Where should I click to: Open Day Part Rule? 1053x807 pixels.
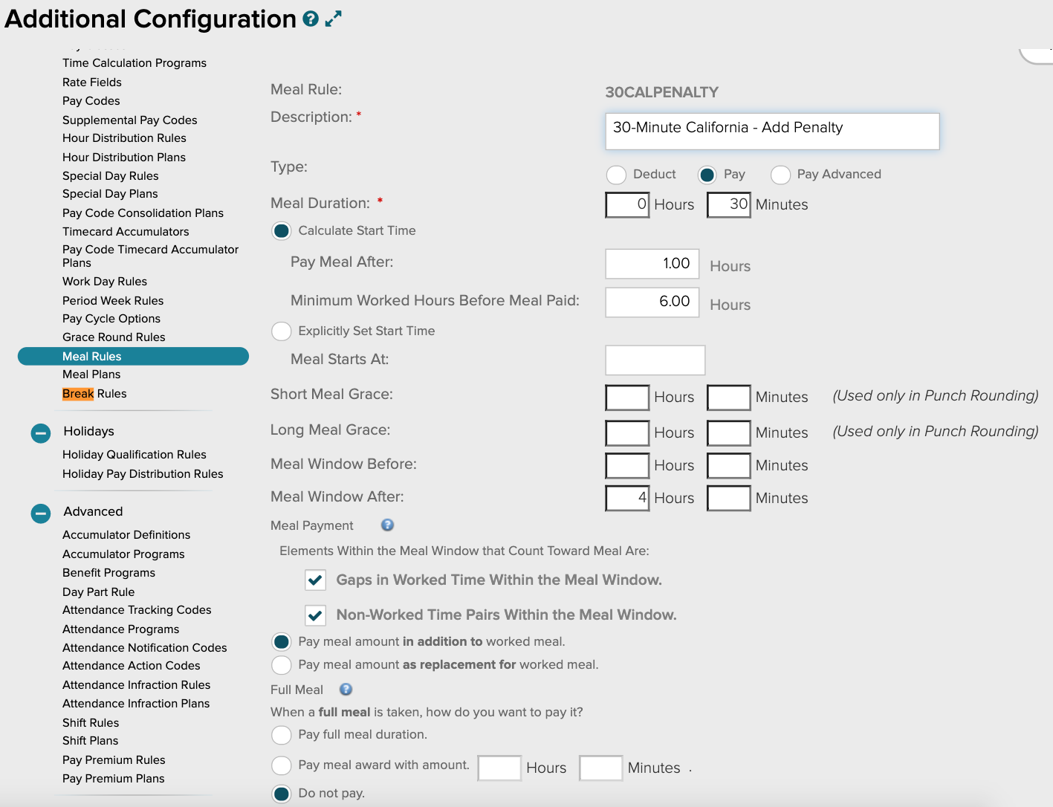[99, 592]
